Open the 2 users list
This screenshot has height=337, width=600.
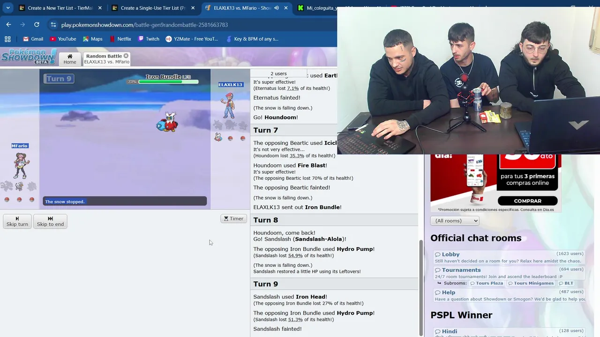(278, 73)
